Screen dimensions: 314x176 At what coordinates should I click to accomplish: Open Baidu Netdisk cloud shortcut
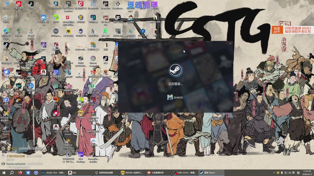[x=93, y=142]
